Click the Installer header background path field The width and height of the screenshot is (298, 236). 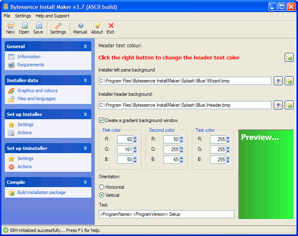(x=185, y=105)
